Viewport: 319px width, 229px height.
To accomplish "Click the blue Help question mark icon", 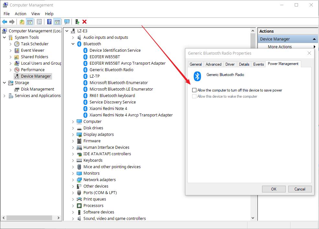I will [49, 22].
